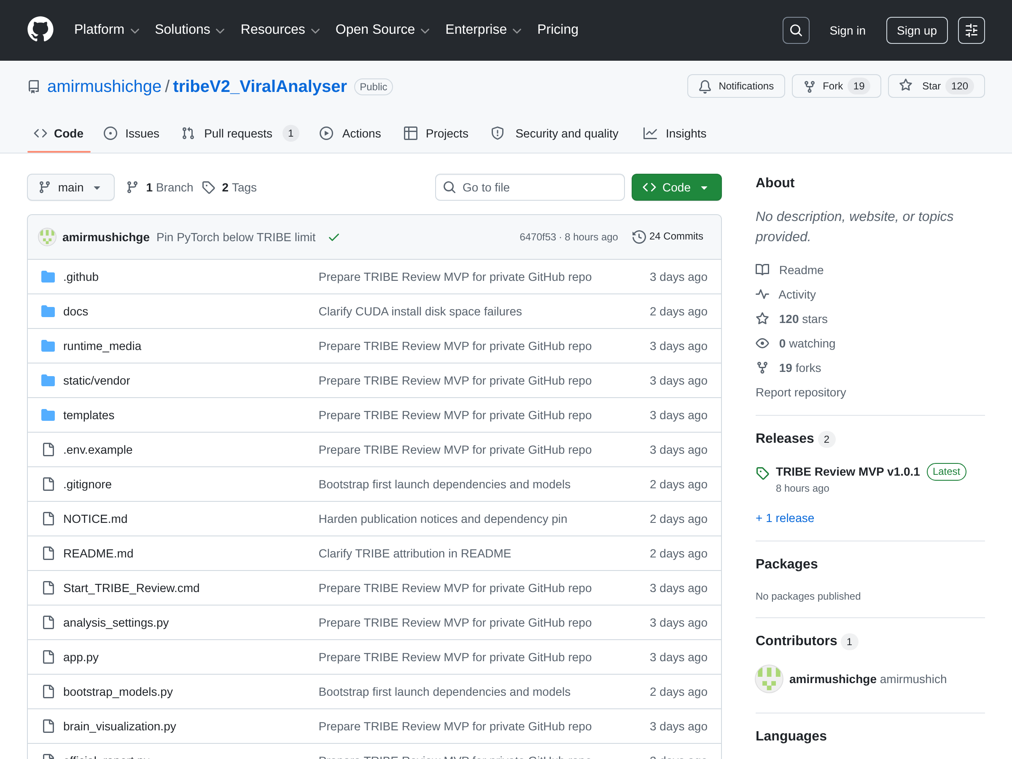Switch to the Pull requests tab
The image size is (1012, 759).
tap(240, 134)
